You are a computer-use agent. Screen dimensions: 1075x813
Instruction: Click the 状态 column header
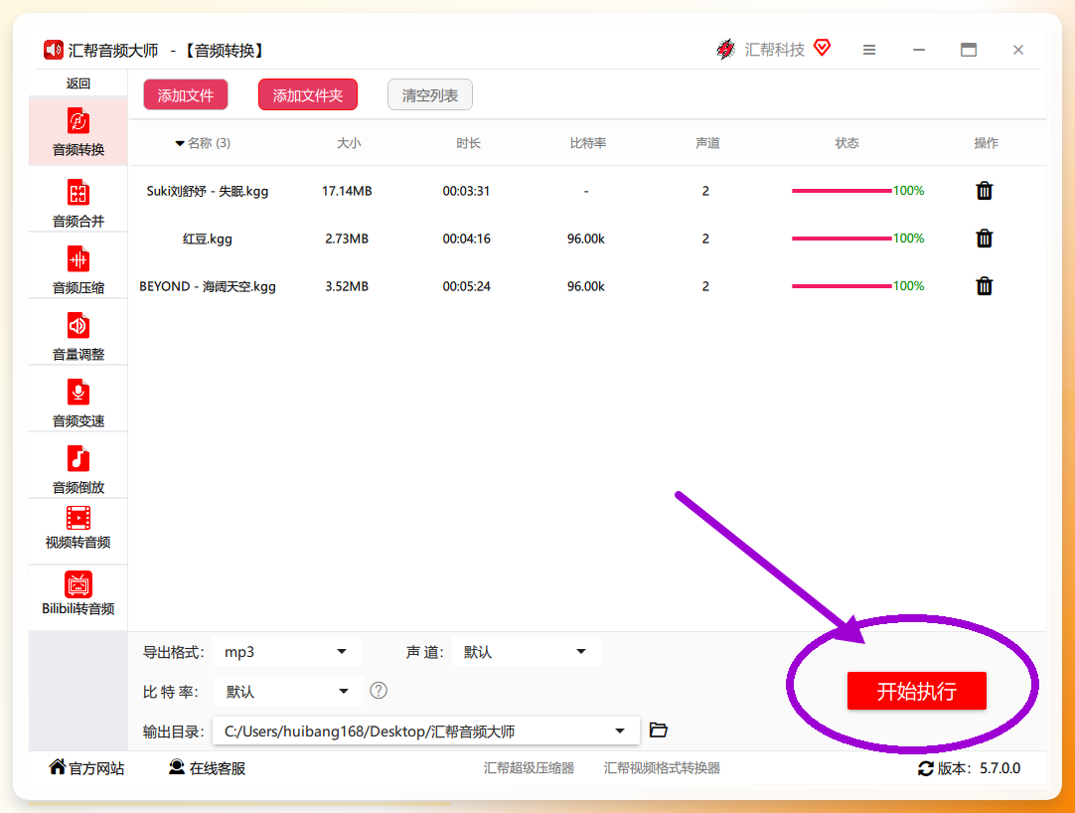[846, 143]
